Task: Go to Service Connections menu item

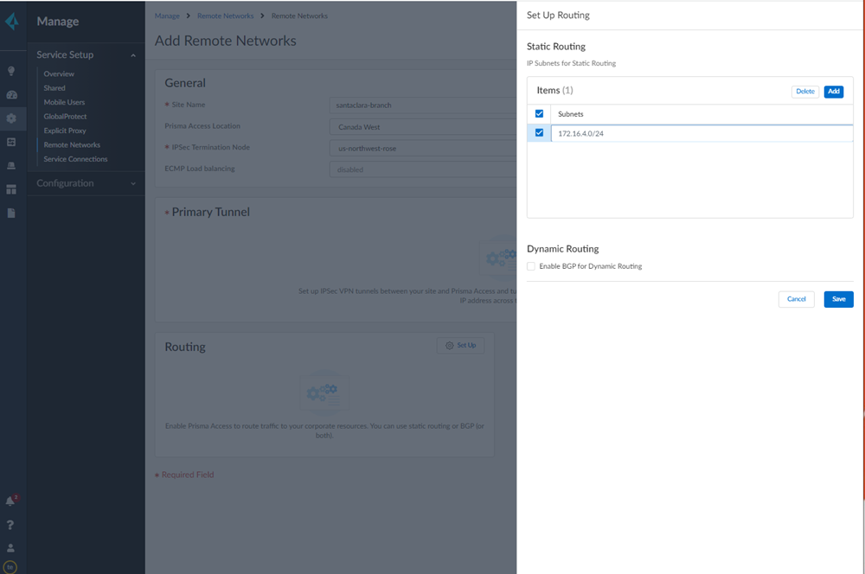Action: pos(75,159)
